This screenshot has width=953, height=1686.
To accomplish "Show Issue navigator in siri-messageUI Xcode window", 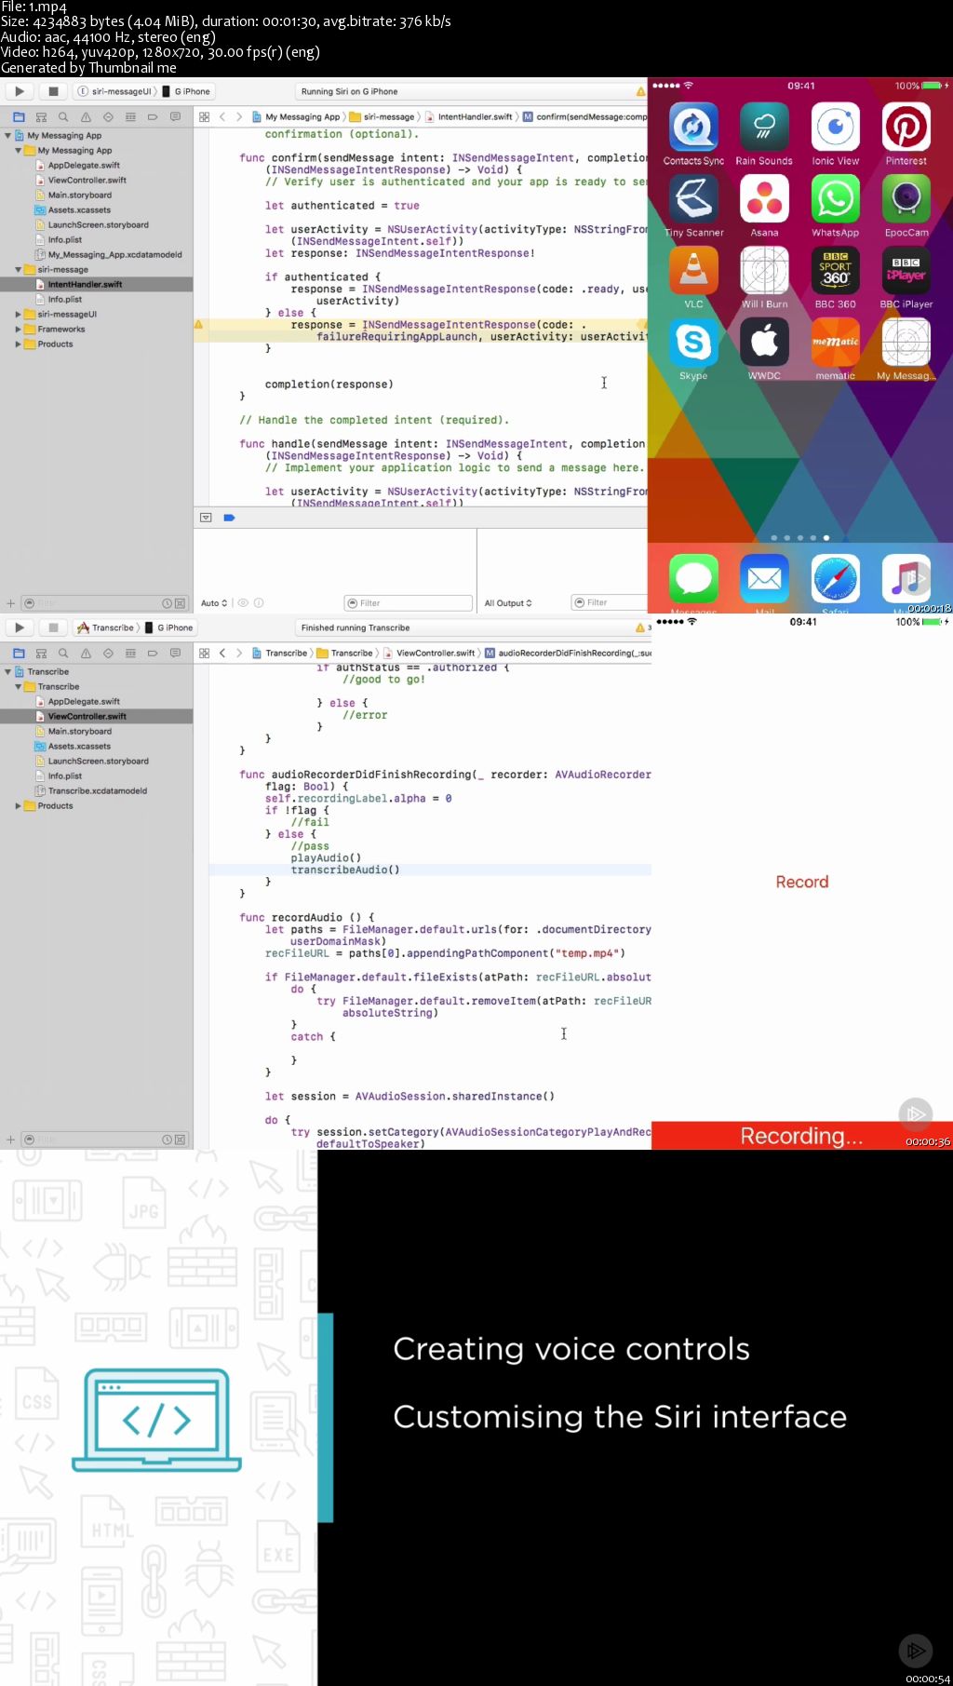I will pos(86,117).
